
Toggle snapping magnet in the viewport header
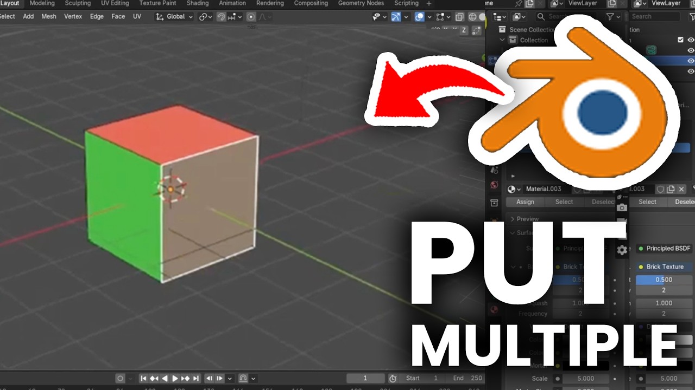click(221, 17)
